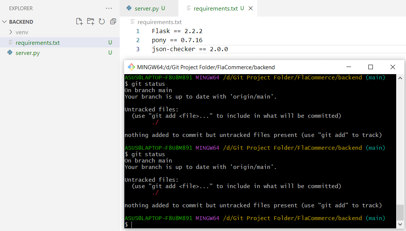Click the Refresh Explorer icon

[102, 21]
